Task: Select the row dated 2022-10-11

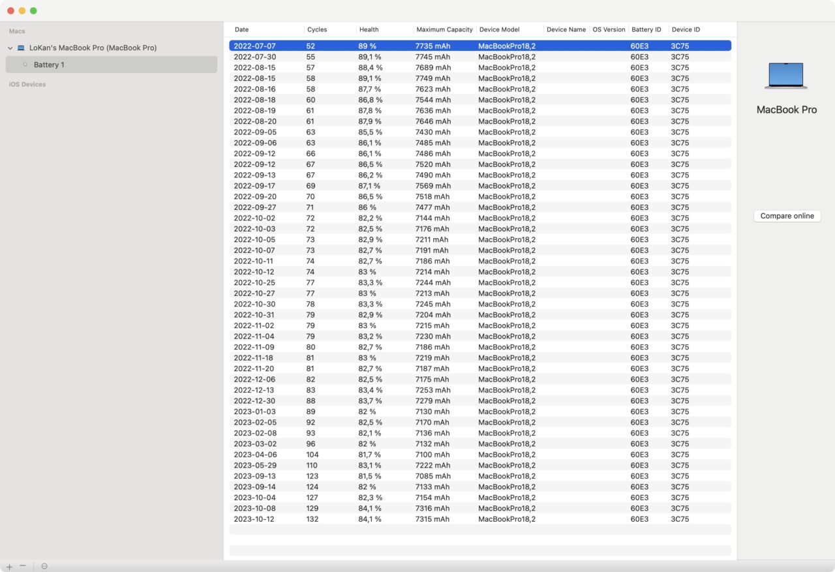Action: point(480,261)
